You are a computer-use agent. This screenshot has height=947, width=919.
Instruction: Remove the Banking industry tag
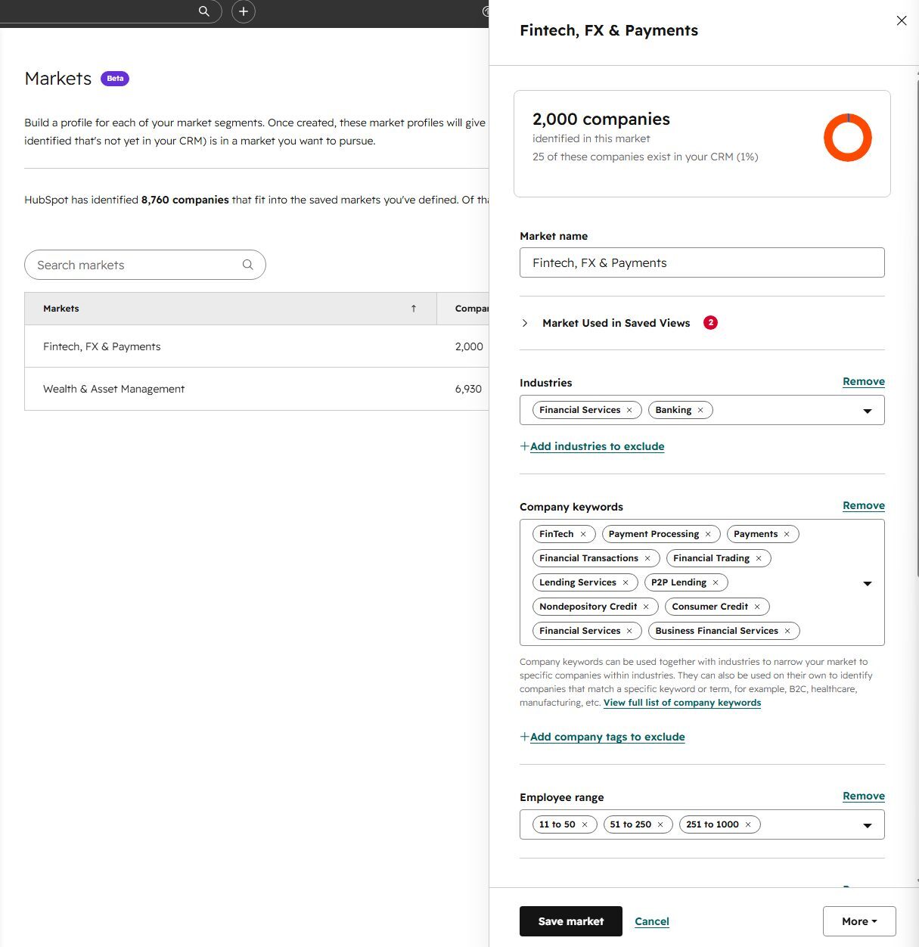[700, 410]
